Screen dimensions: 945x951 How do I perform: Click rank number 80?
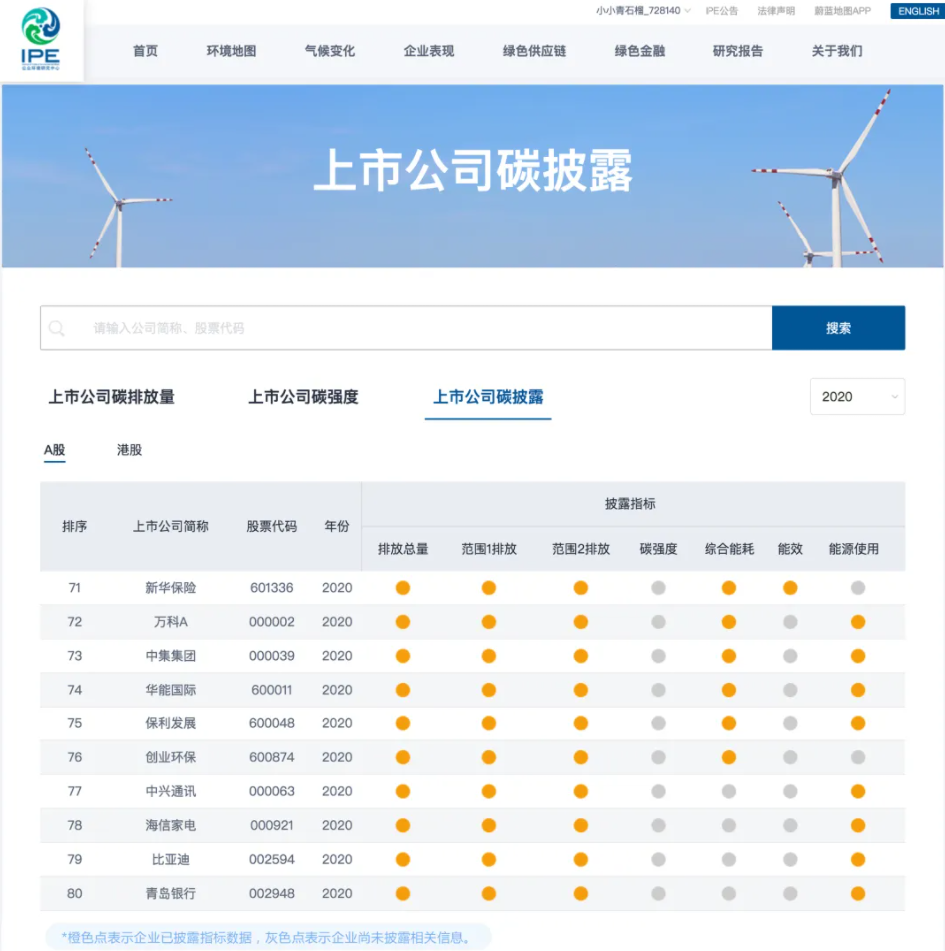pos(75,893)
